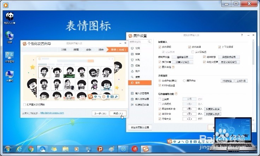Check 打开图片表情面板 in the wizard
Screen dimensions: 260x156
pyautogui.click(x=24, y=105)
